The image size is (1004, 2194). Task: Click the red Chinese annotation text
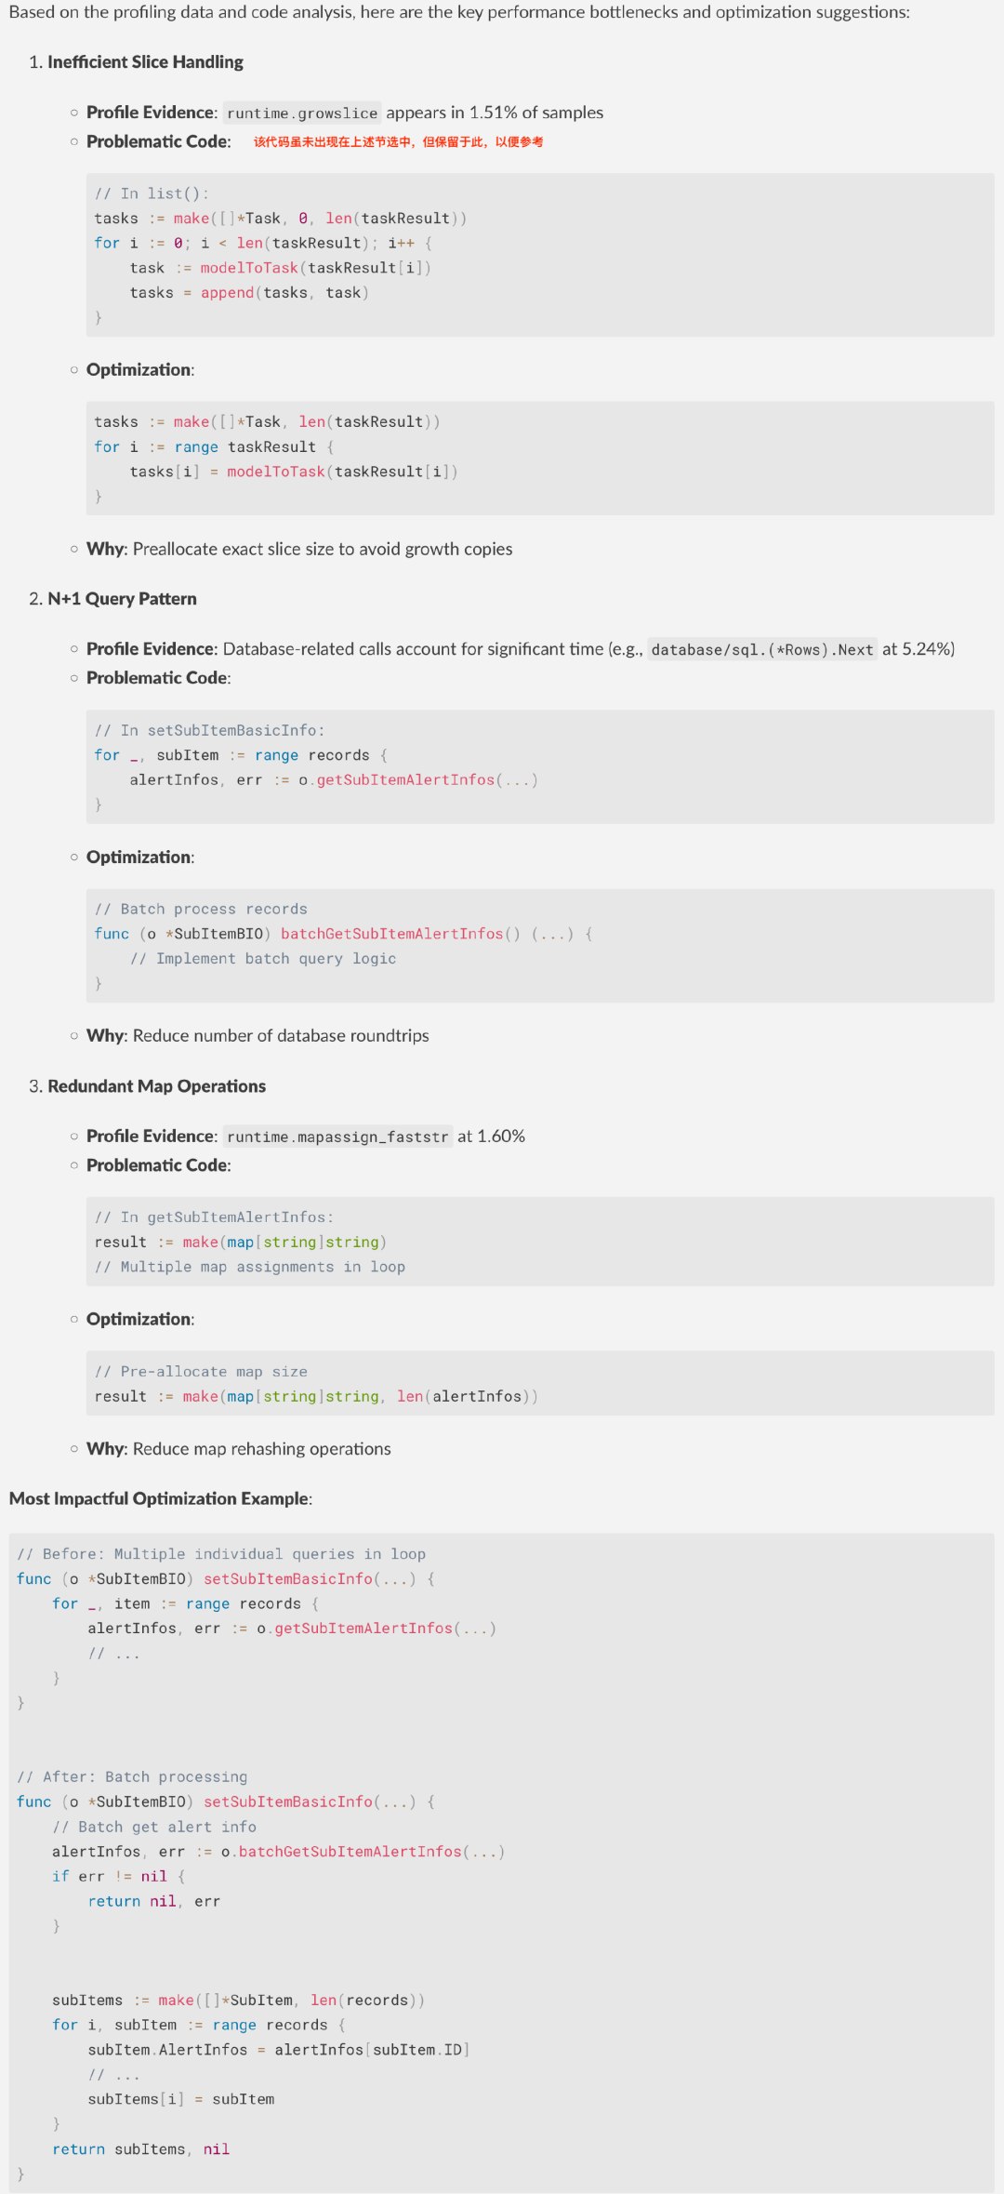tap(398, 142)
